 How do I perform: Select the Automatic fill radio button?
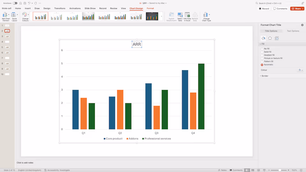[x=262, y=65]
